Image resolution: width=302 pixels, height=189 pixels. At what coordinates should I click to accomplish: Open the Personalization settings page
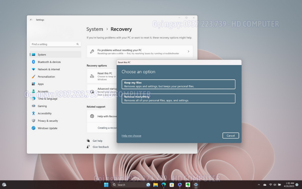point(46,77)
